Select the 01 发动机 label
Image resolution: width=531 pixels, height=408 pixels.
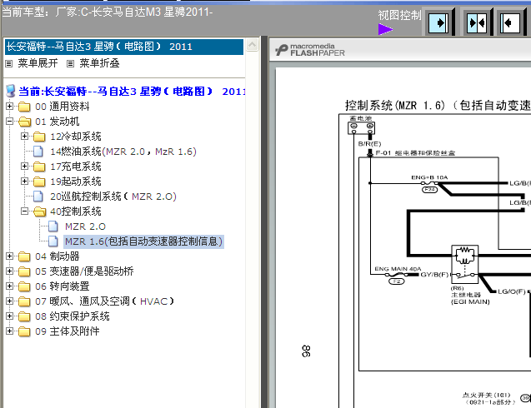click(58, 122)
